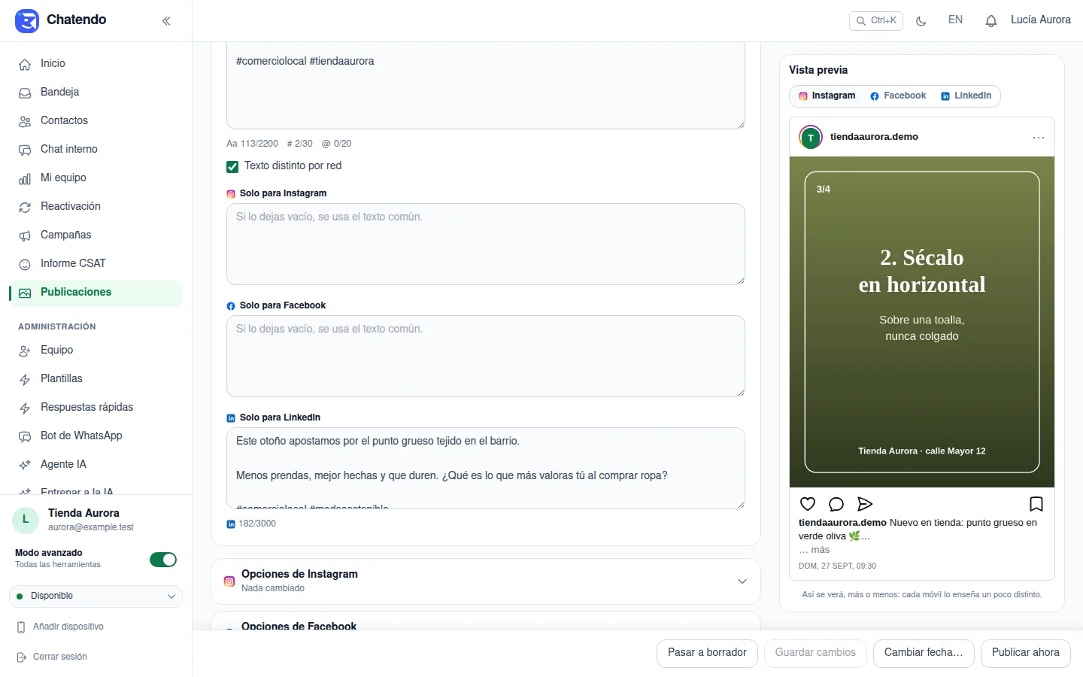Switch preview to Facebook tab
Screen dimensions: 1083x677
898,96
